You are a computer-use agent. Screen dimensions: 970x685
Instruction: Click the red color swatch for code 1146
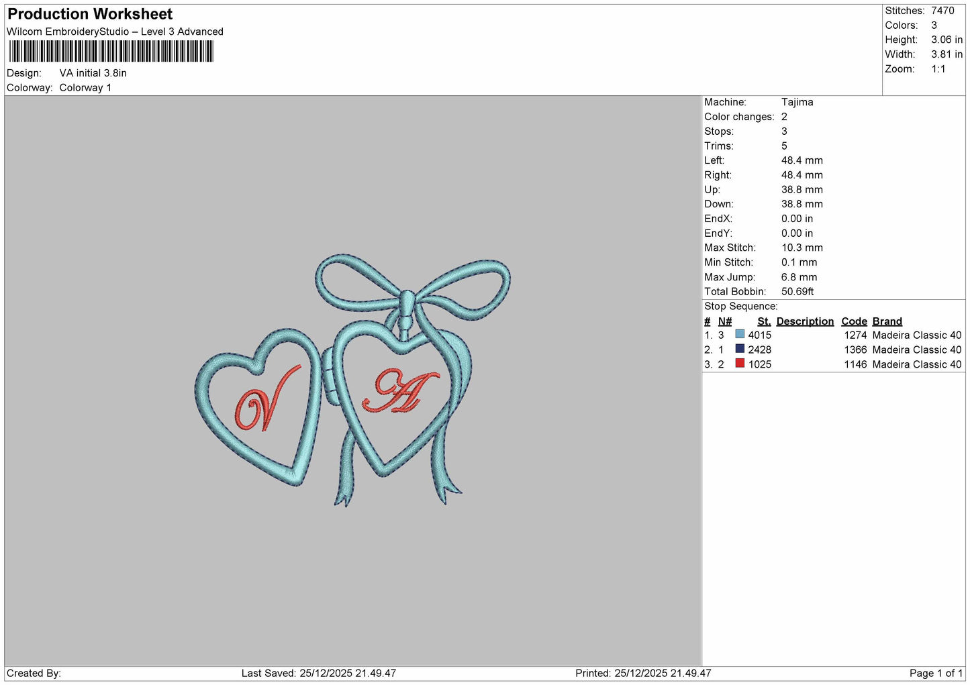point(740,364)
